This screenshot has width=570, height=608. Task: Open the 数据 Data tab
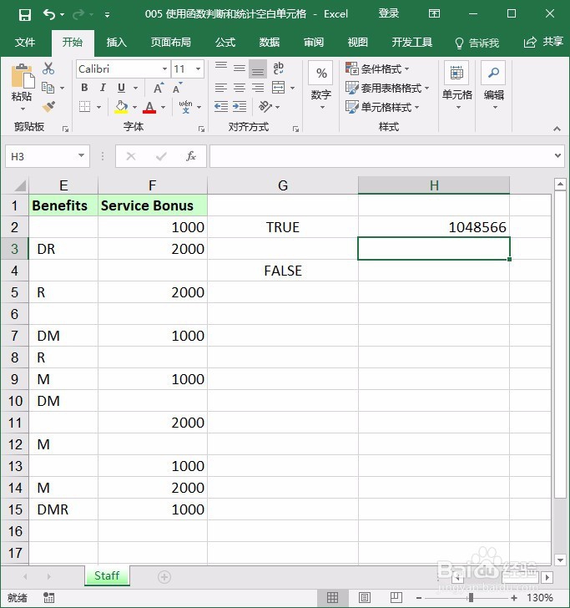(x=270, y=43)
